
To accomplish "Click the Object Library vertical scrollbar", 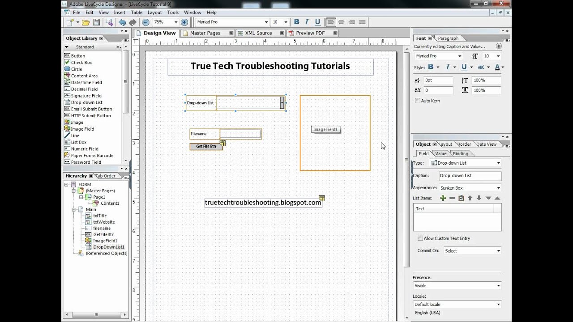I will (126, 80).
